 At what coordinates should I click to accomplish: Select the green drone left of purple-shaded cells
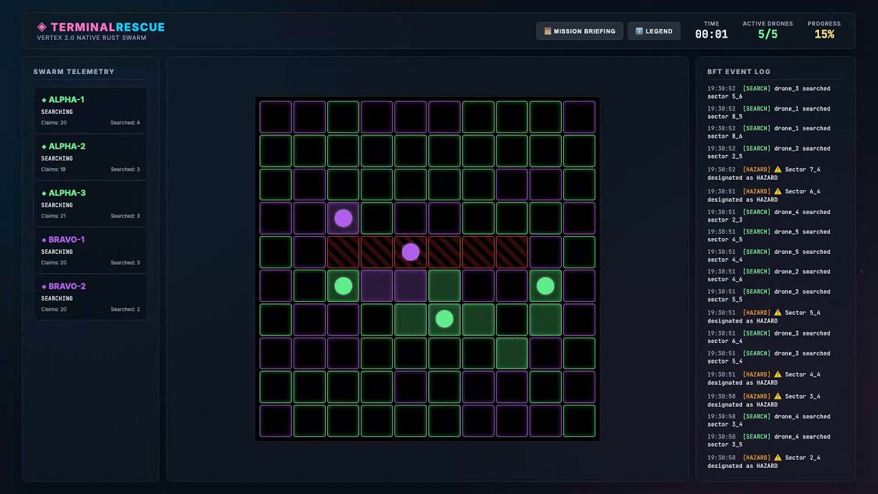pos(343,285)
